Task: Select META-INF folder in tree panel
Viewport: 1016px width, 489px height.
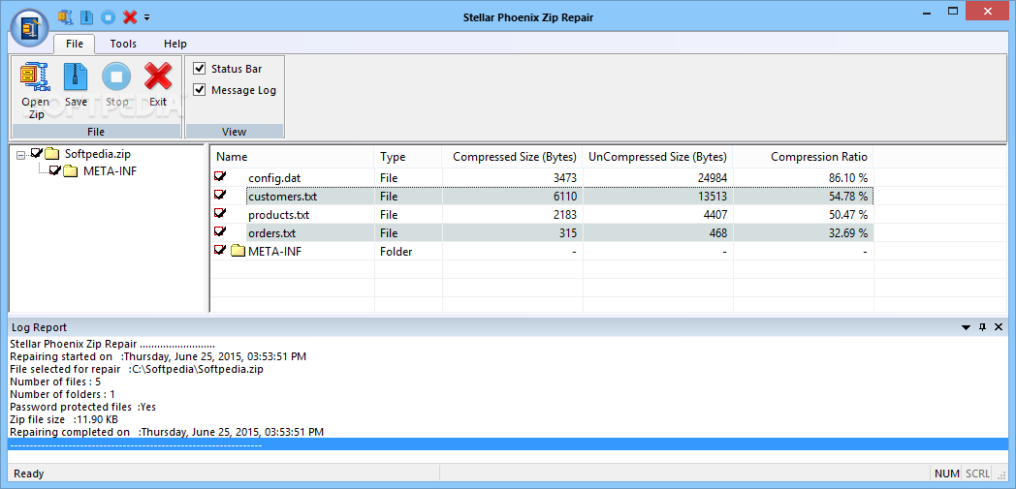Action: point(111,171)
